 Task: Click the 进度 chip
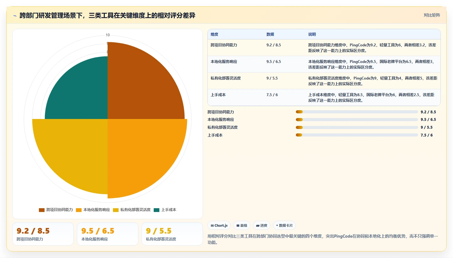[x=262, y=225]
